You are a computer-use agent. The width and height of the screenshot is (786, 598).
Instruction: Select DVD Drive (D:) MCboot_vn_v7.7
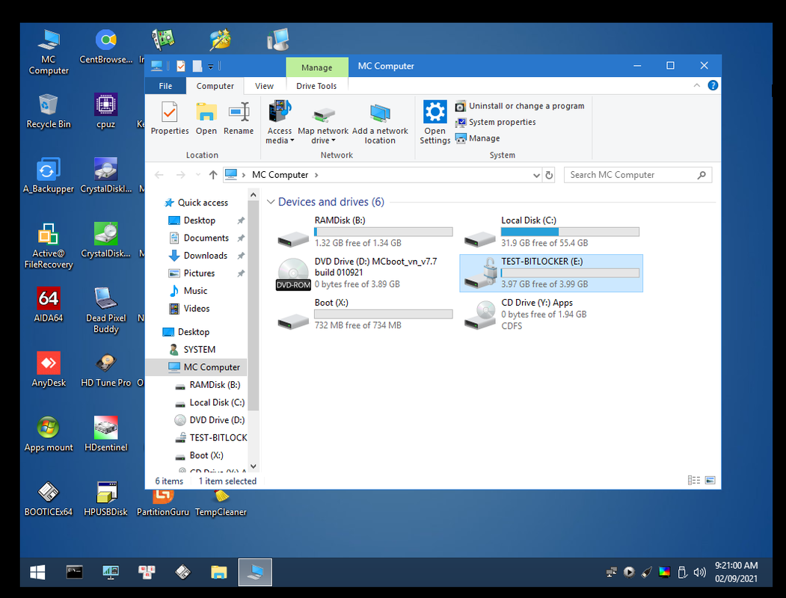365,273
